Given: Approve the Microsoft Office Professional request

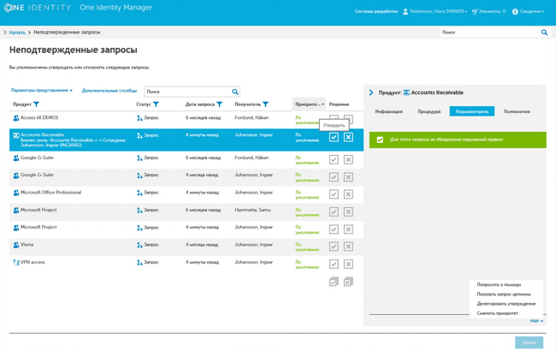Looking at the screenshot, I should (x=334, y=194).
